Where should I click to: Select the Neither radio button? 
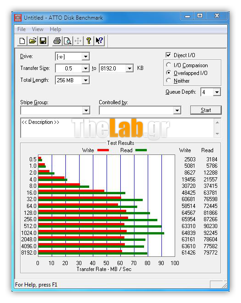pos(168,80)
